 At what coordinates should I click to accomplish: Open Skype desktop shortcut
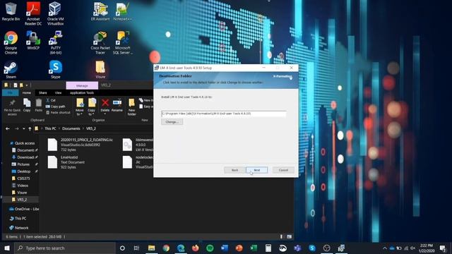55,70
